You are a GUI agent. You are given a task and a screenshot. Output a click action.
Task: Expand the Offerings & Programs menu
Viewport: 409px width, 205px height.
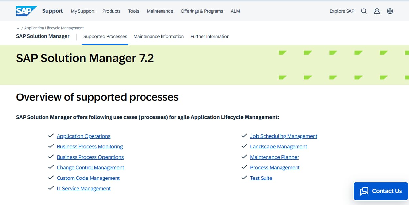pyautogui.click(x=202, y=11)
